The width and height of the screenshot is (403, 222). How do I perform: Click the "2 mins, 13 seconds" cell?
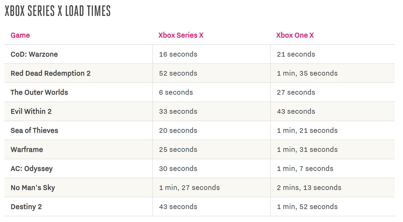pyautogui.click(x=309, y=188)
